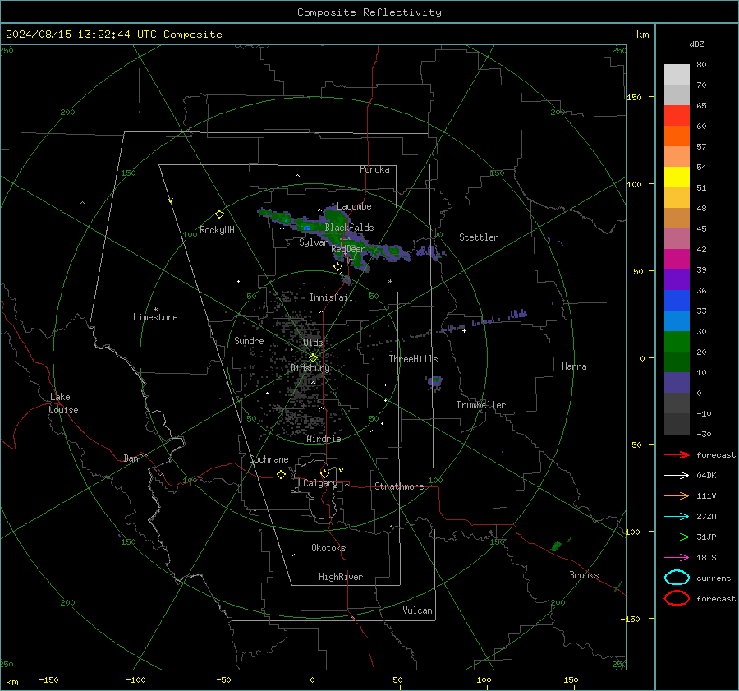Click the km unit label at bottom-left
Image resolution: width=739 pixels, height=691 pixels.
tap(11, 682)
